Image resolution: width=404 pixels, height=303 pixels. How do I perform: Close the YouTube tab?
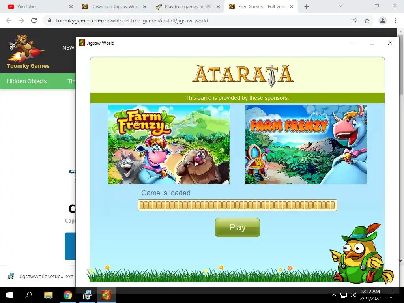71,7
